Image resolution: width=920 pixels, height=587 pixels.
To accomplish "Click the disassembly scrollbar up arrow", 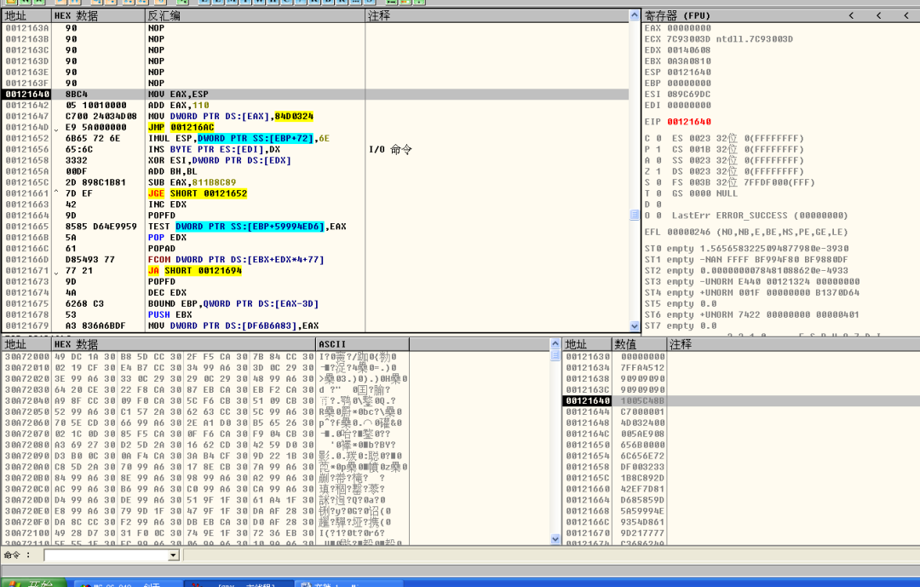I will pos(635,16).
